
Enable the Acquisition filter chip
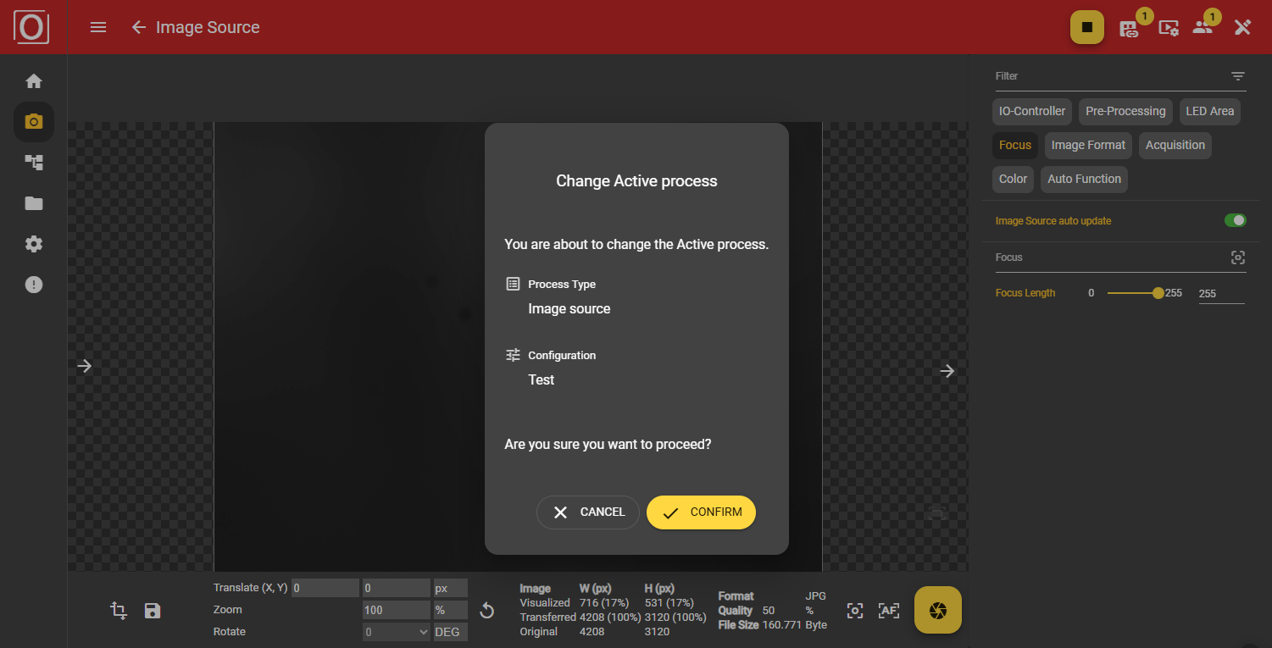pos(1175,145)
